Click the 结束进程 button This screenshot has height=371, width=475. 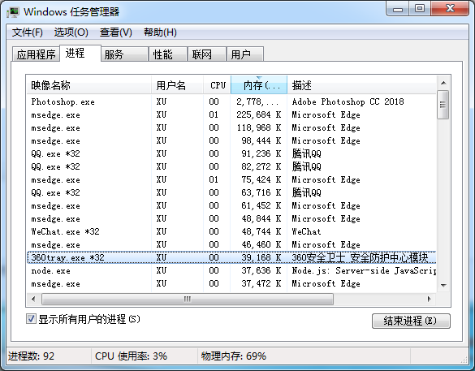click(411, 321)
